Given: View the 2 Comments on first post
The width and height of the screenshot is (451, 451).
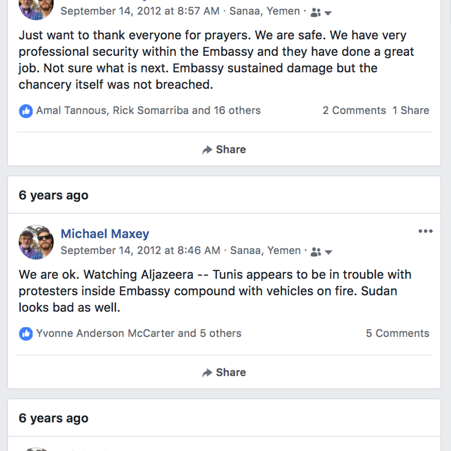Looking at the screenshot, I should tap(354, 111).
